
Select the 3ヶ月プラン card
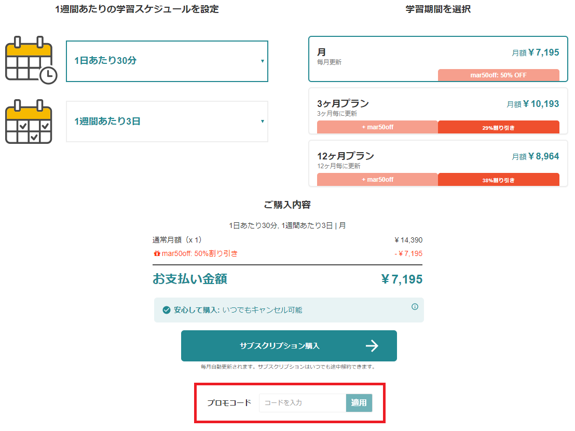click(x=438, y=111)
